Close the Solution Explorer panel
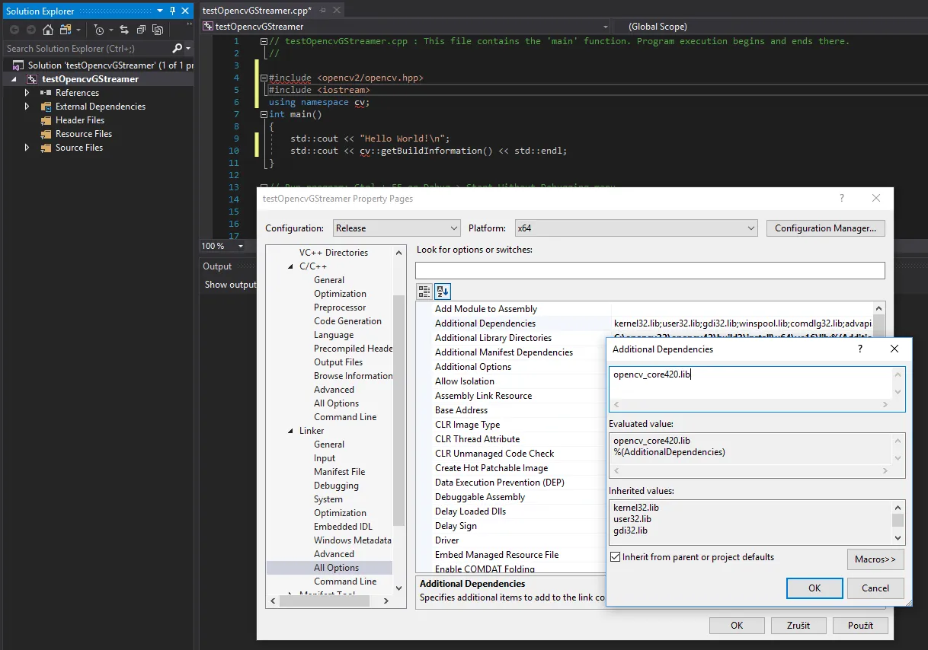 (185, 11)
